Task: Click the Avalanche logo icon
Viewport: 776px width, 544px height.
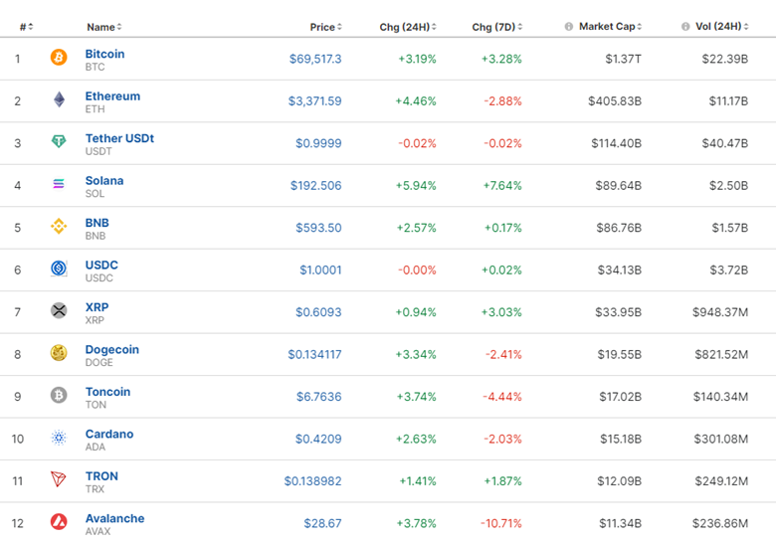Action: click(x=59, y=522)
